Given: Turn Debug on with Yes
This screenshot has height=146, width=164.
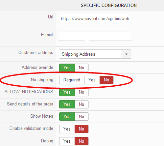Looking at the screenshot, I should click(x=67, y=141).
